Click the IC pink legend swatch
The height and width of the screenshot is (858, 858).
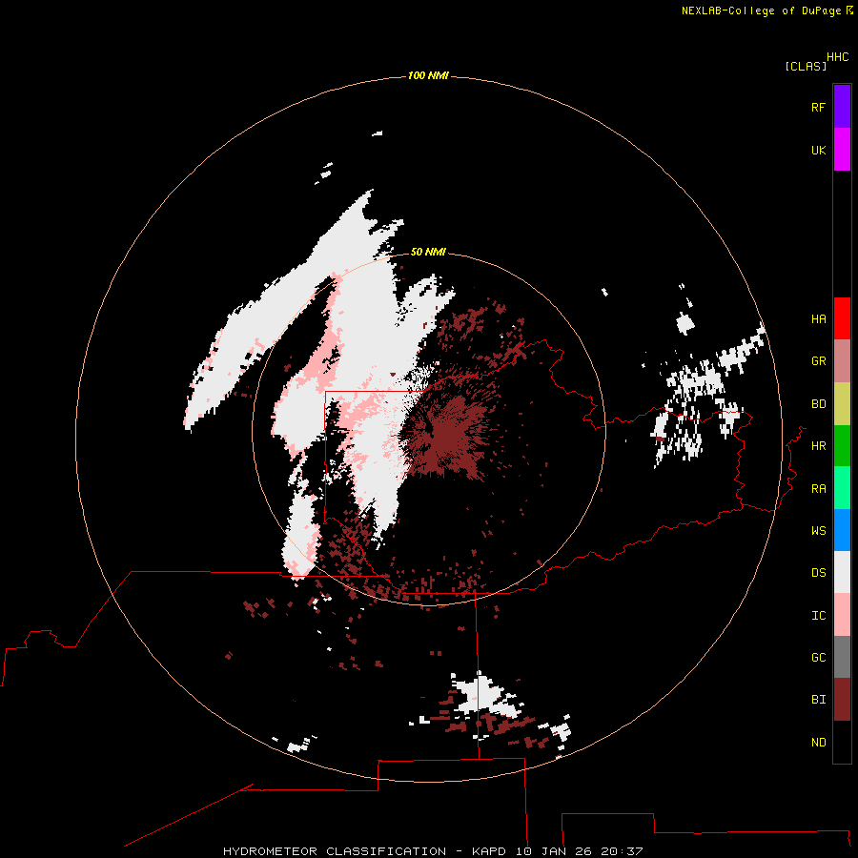(x=842, y=615)
